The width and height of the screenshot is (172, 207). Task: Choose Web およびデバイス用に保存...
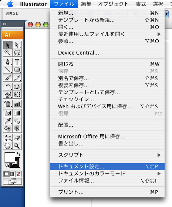pos(107,106)
